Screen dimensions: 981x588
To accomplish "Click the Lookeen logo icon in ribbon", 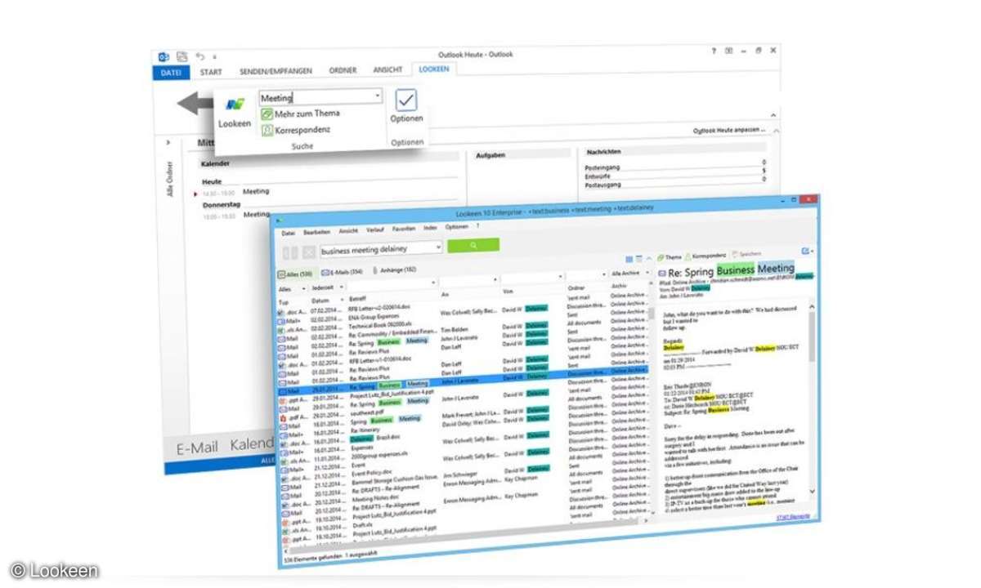I will coord(235,104).
